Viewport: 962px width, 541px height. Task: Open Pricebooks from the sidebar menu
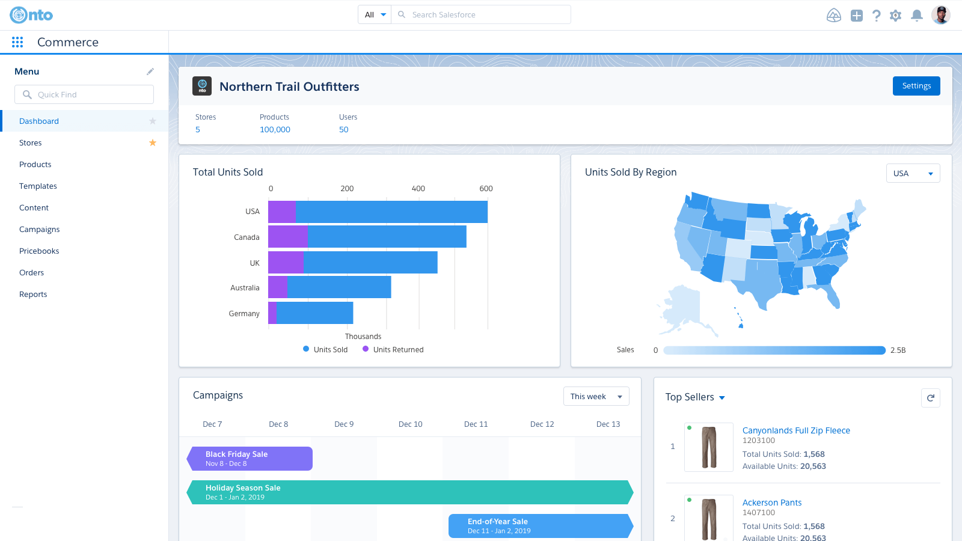tap(39, 251)
